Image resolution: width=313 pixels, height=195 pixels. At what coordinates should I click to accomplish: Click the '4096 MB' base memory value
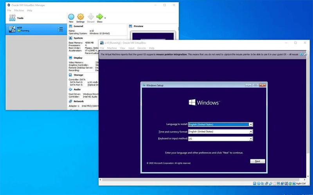coord(89,43)
